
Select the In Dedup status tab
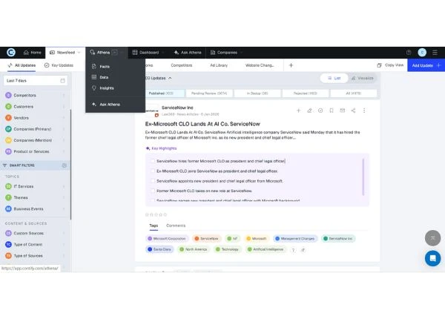[257, 93]
